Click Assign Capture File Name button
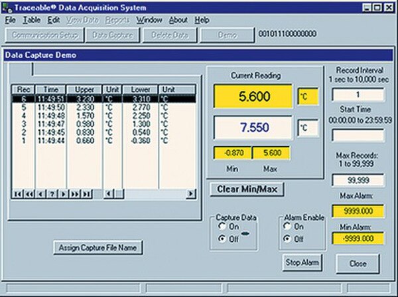The height and width of the screenshot is (297, 398). [x=98, y=247]
